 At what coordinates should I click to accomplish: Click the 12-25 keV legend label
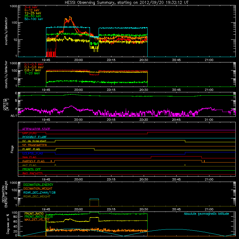pos(33,13)
